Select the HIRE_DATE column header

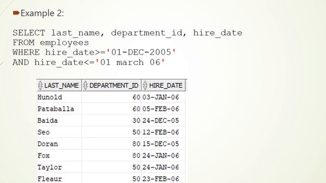click(x=164, y=85)
